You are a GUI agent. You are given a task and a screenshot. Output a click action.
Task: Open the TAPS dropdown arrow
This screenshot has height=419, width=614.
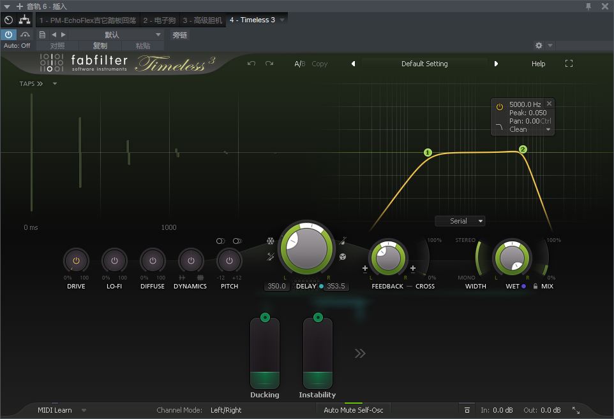point(55,83)
